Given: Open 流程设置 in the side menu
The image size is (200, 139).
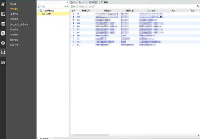Looking at the screenshot, I should point(14,19).
